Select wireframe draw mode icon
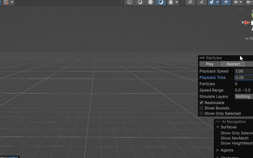Screen dimensions: 253x158 coord(129,2)
